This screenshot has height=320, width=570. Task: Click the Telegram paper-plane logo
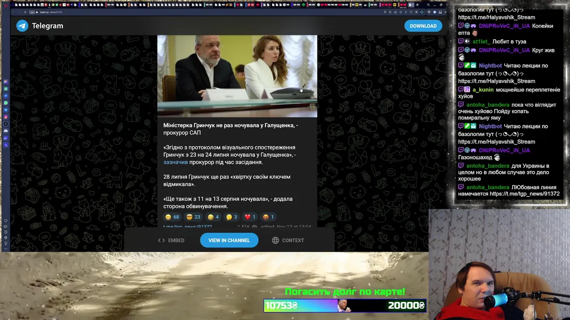(22, 26)
